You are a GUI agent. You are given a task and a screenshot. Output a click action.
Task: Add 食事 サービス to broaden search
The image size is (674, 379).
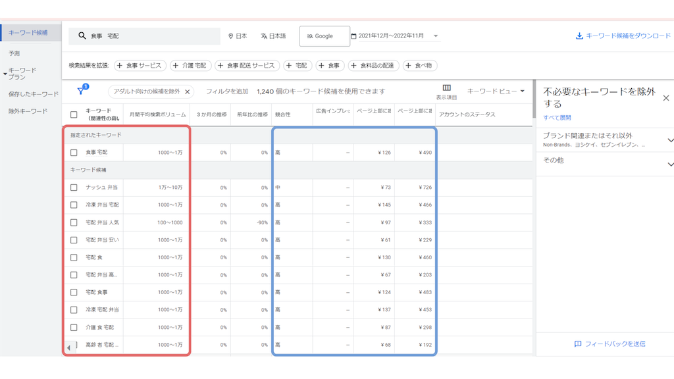pos(140,65)
